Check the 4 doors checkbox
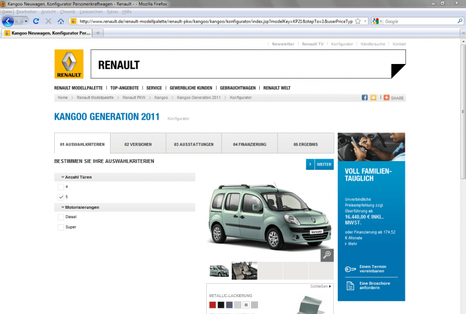 [61, 187]
